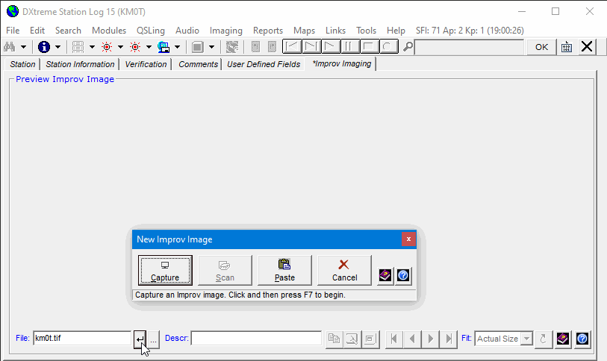Click the blue information icon in toolbar
Viewport: 607px width, 361px height.
[x=44, y=47]
